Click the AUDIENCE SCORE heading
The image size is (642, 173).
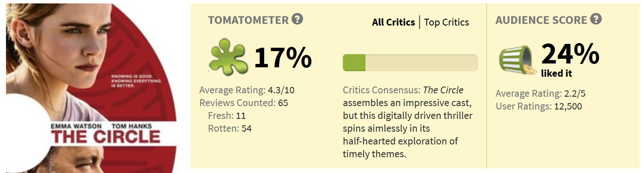coord(541,20)
